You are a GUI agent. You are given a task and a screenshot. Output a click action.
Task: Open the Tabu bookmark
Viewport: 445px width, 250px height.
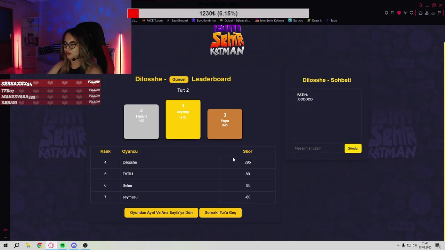[x=331, y=20]
